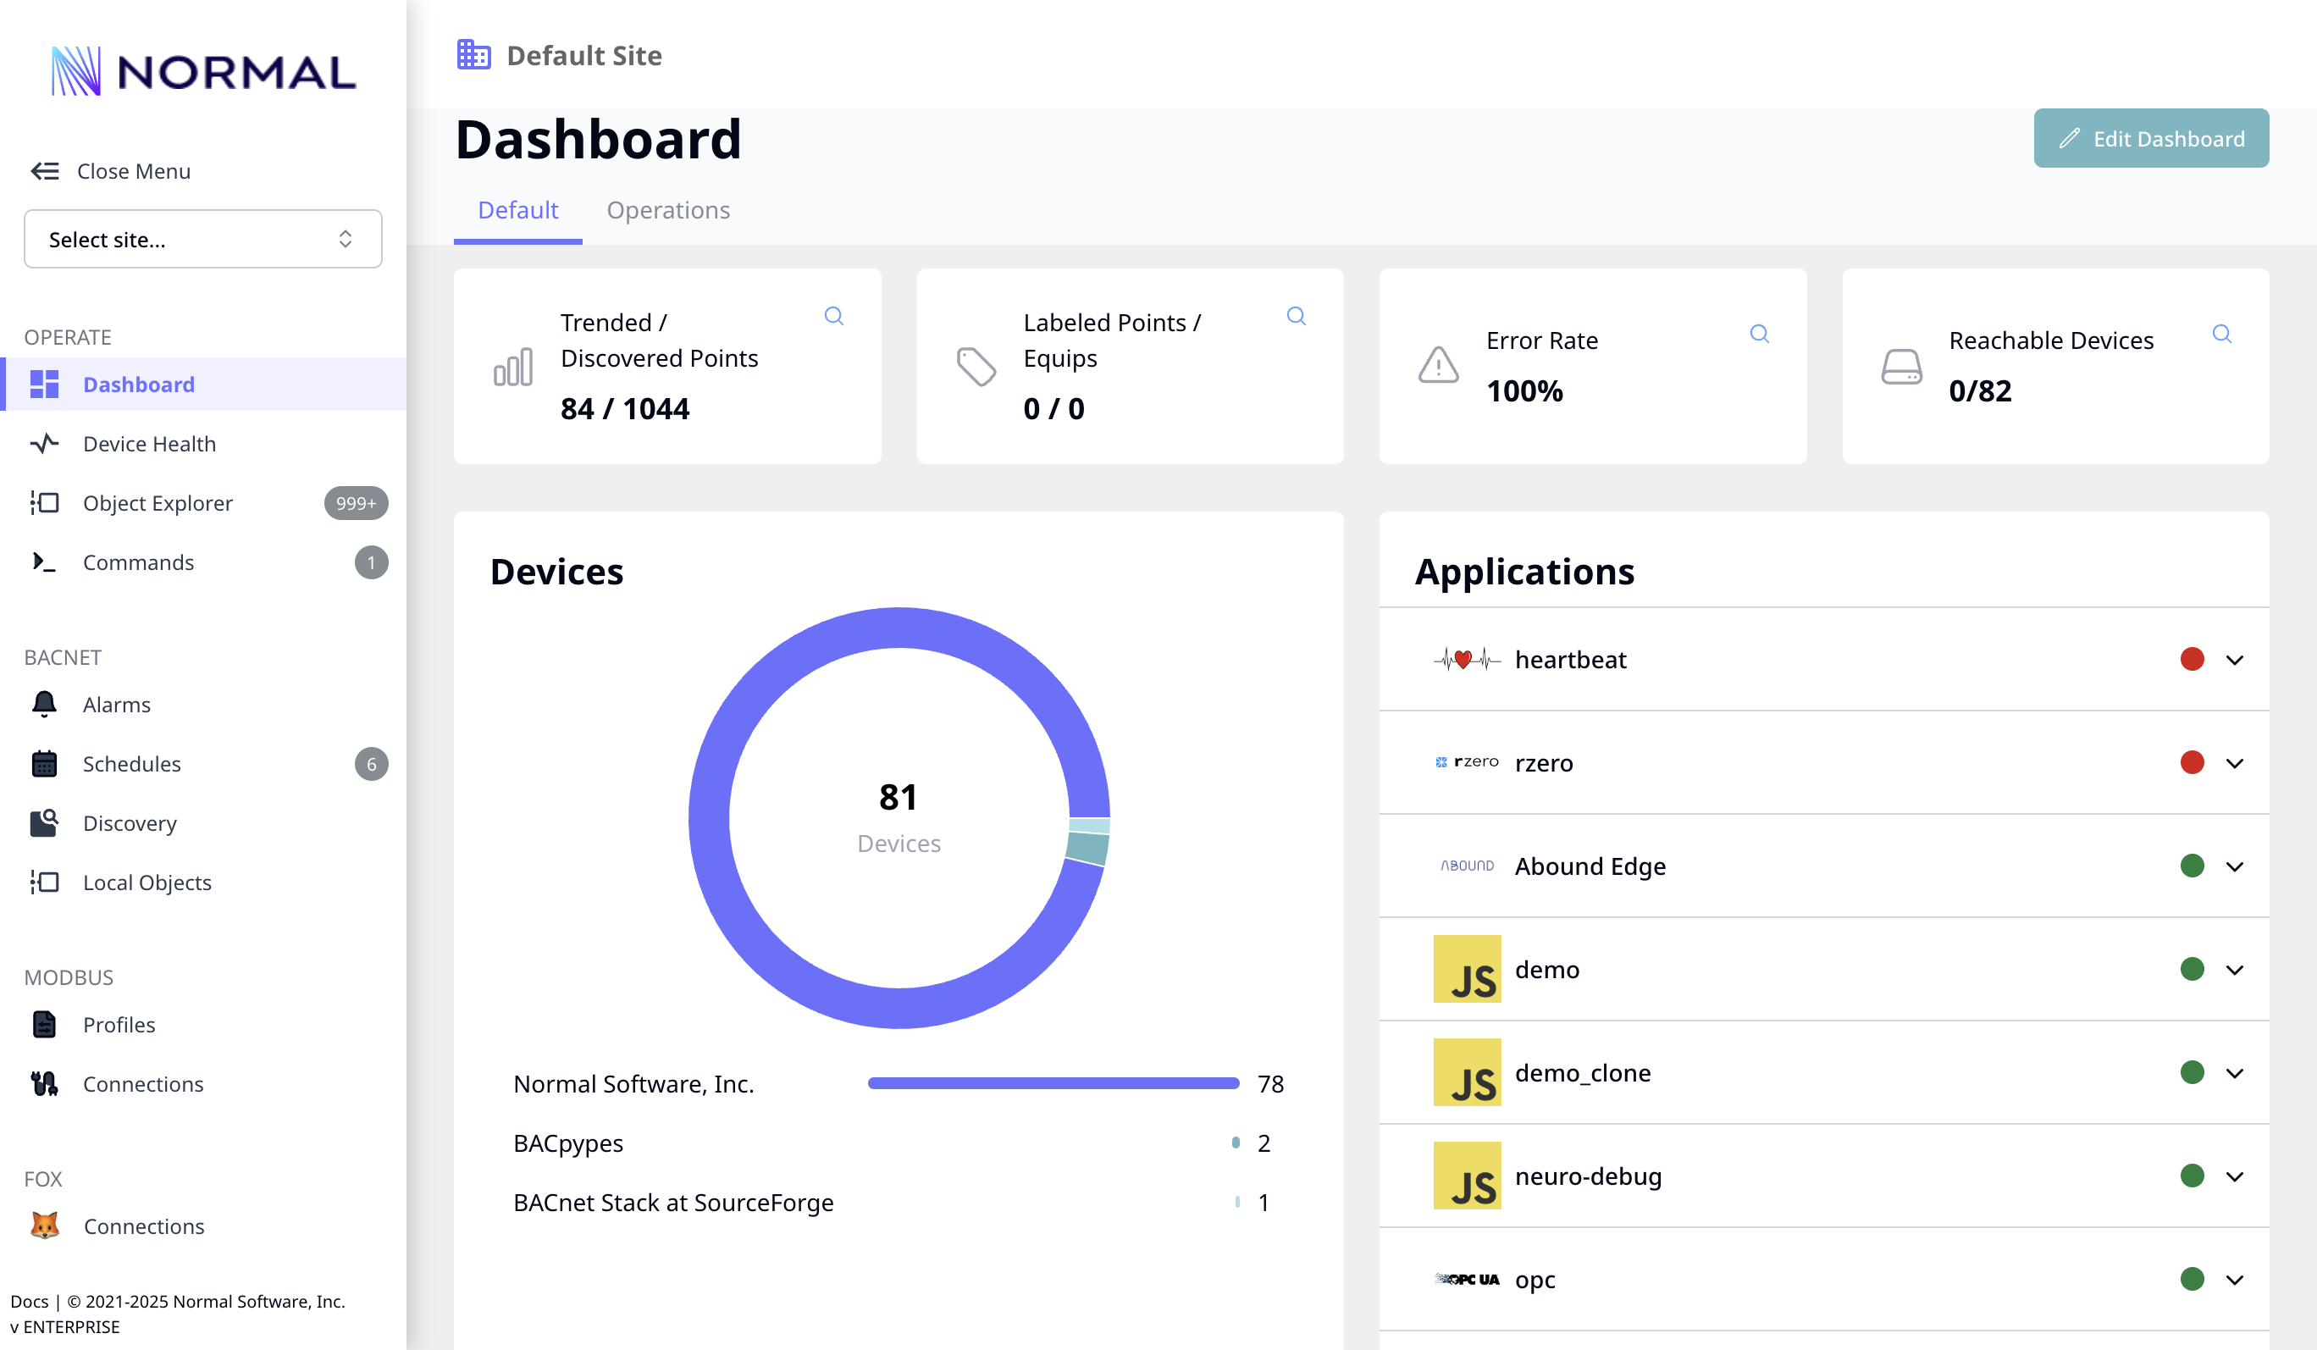Open Device Health from sidebar

[149, 444]
